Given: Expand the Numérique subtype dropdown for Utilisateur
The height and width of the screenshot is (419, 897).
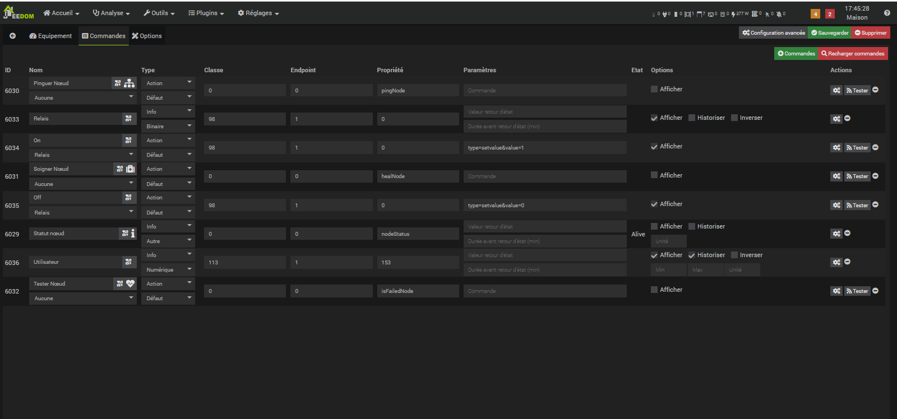Looking at the screenshot, I should coord(168,270).
